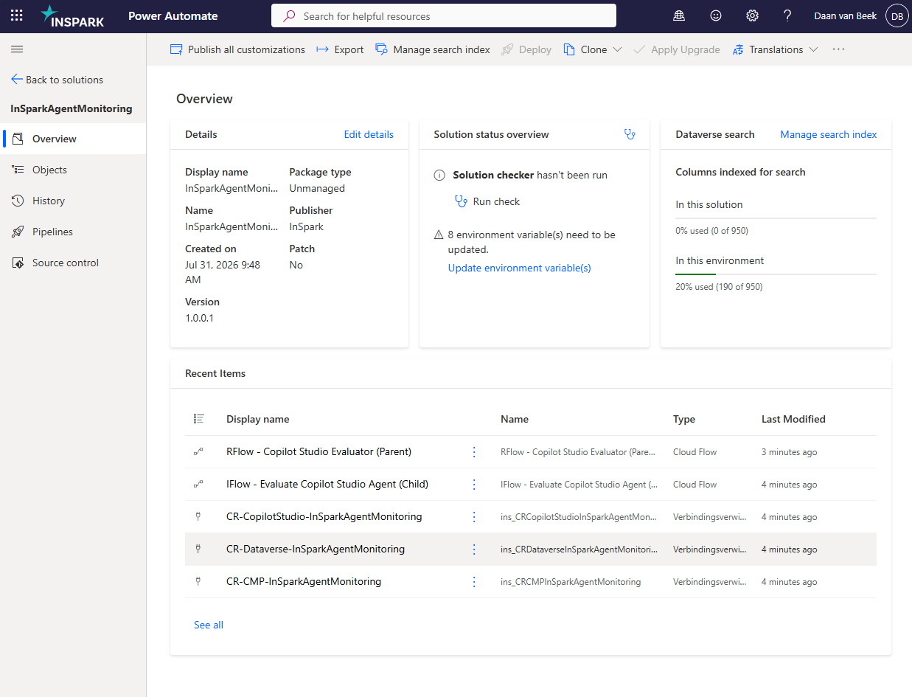Click the Edit details link

(x=369, y=134)
